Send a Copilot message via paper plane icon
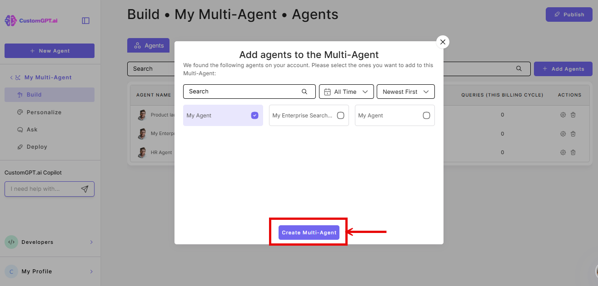Image resolution: width=598 pixels, height=286 pixels. [85, 189]
